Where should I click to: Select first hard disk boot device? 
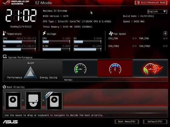13,101
